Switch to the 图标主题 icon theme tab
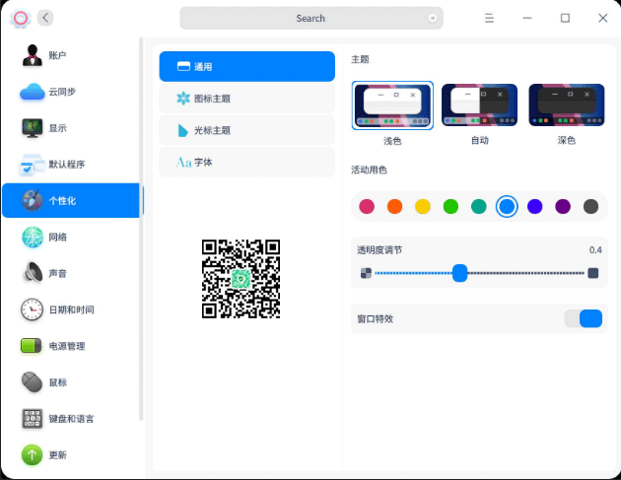The width and height of the screenshot is (621, 480). tap(247, 99)
